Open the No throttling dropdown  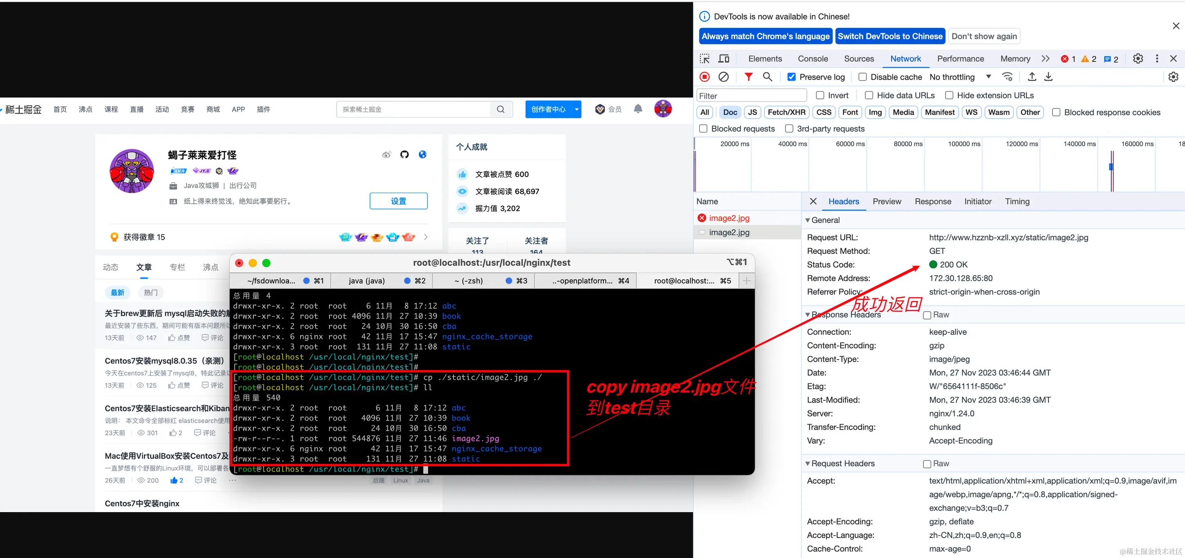(960, 77)
